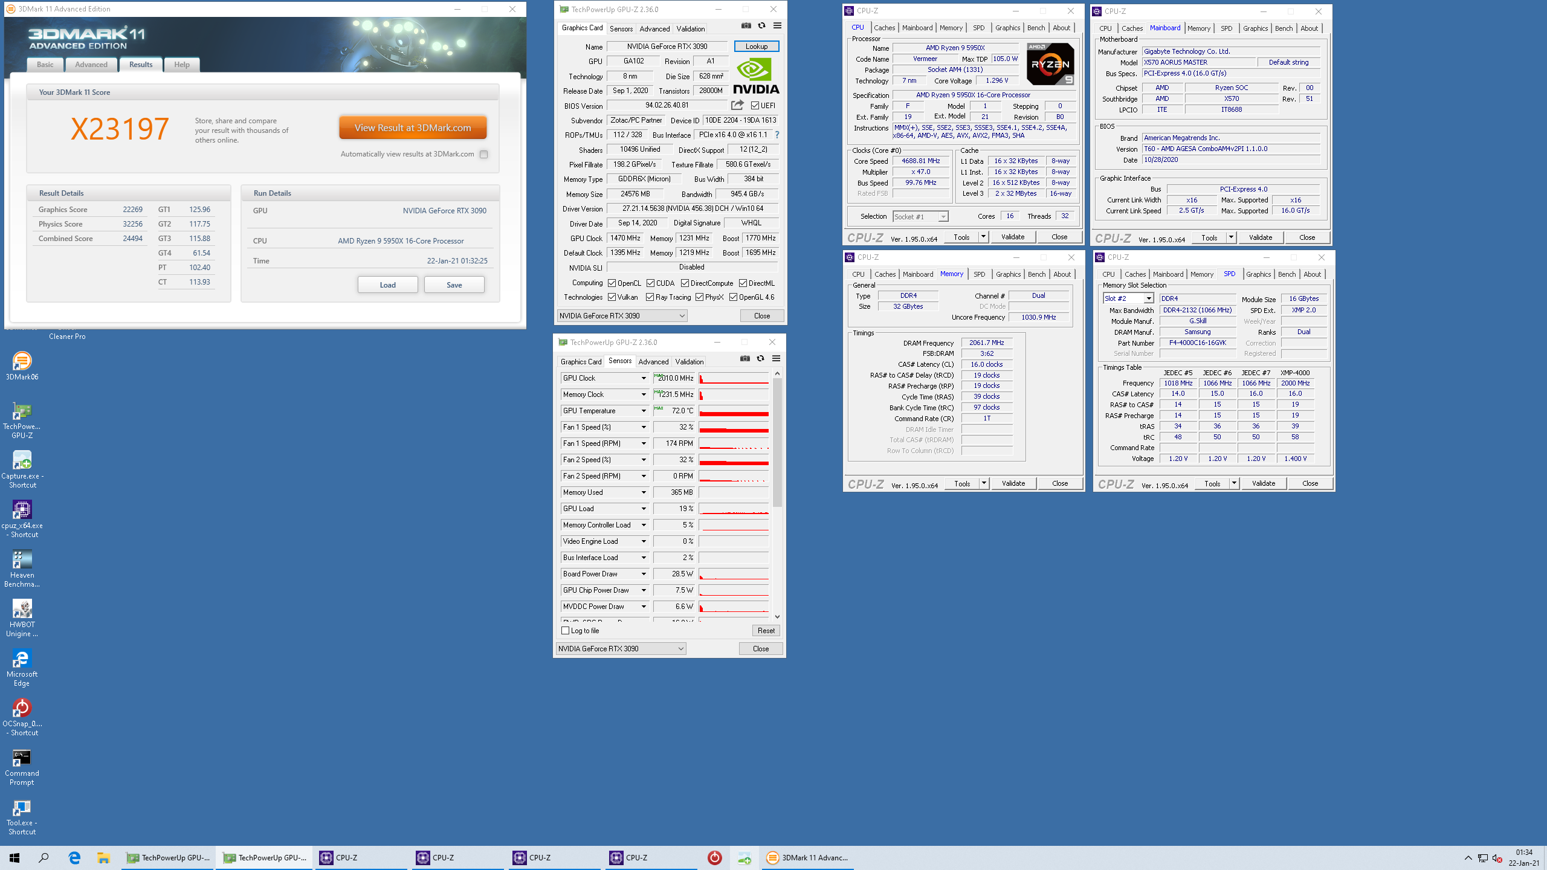
Task: Open the TechPowerUp GPU-Z desktop shortcut
Action: (x=22, y=420)
